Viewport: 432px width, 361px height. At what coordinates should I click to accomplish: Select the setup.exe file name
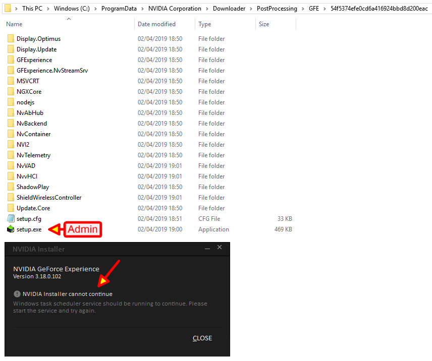pyautogui.click(x=29, y=229)
